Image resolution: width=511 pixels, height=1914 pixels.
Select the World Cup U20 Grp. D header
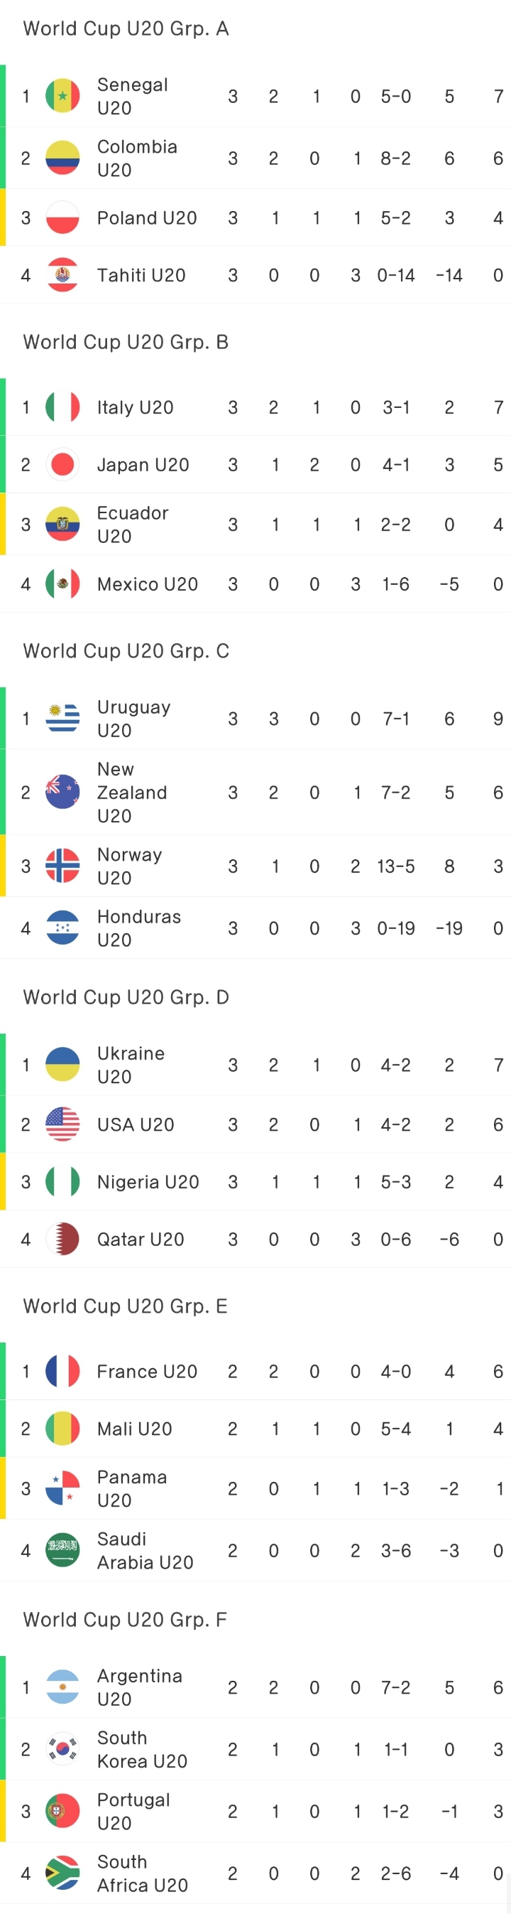[126, 997]
